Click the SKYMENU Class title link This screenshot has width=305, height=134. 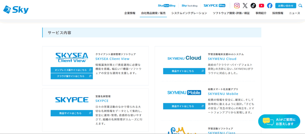pyautogui.click(x=221, y=133)
